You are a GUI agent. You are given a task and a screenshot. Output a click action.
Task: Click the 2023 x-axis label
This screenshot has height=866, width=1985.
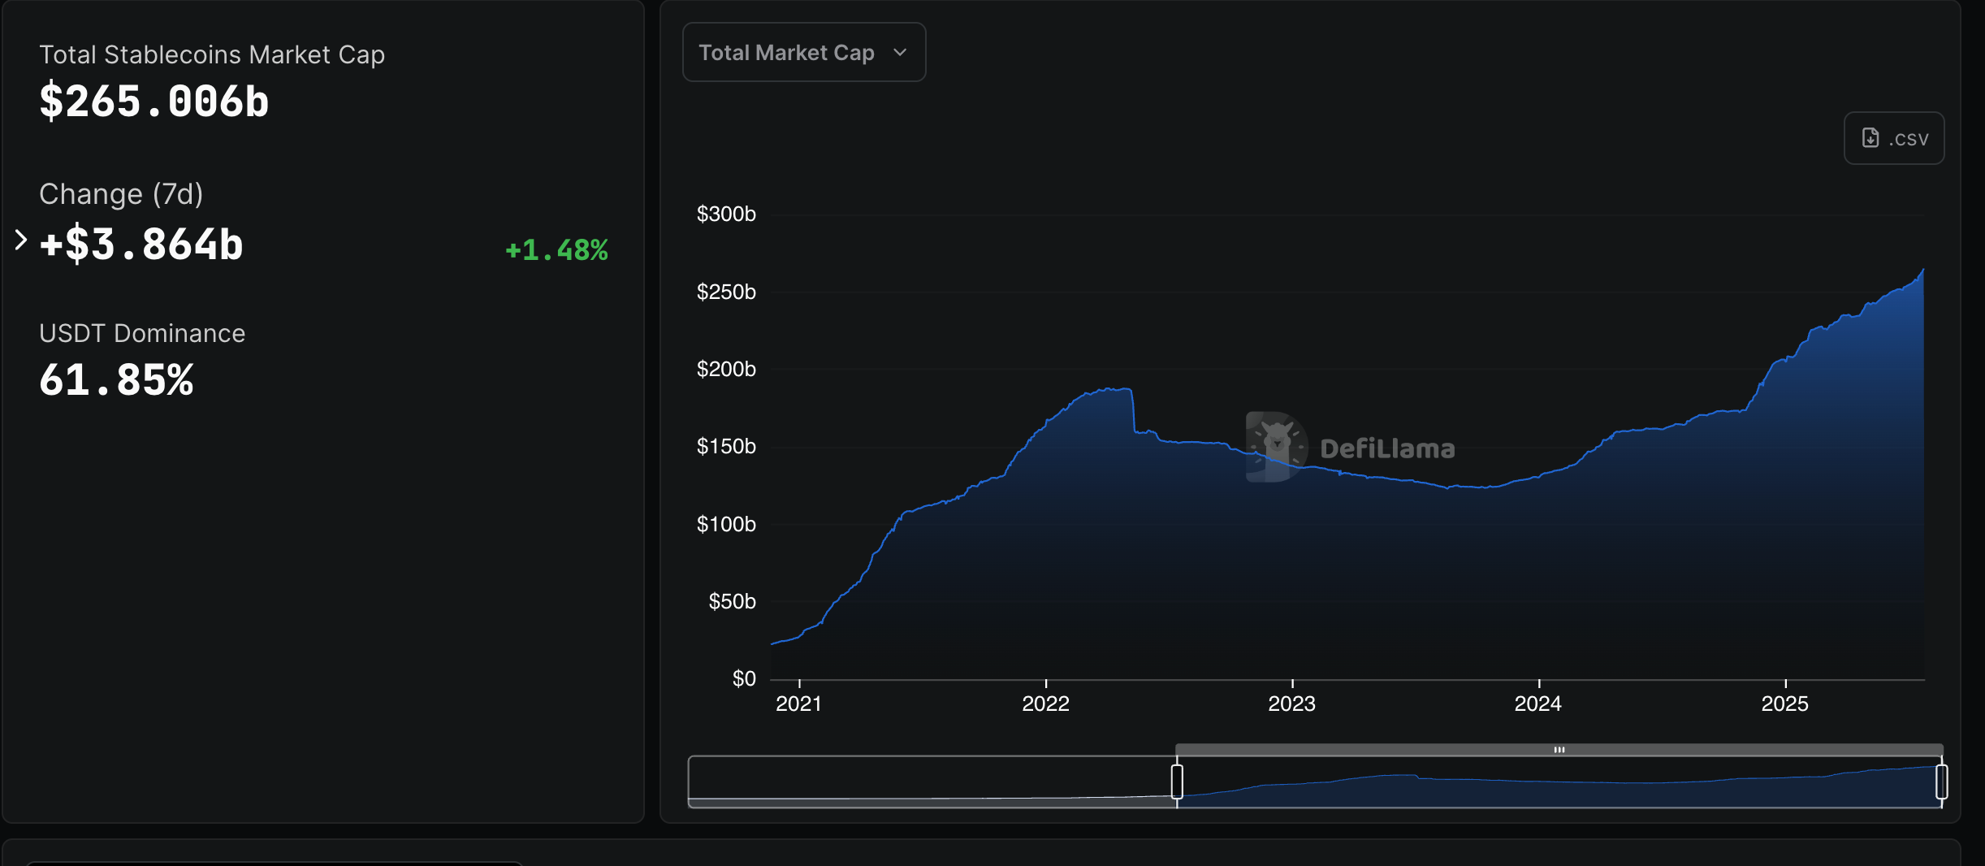pos(1291,704)
